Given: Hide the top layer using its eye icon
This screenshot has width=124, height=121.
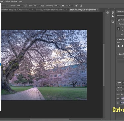Looking at the screenshot, I should pos(118,99).
